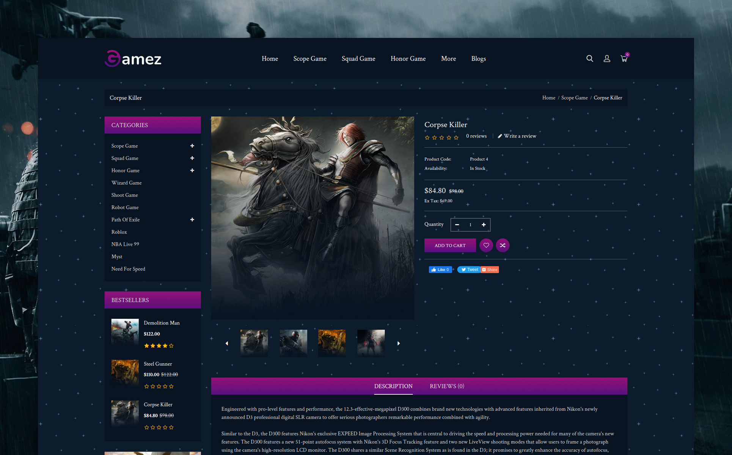Open Scope Game in the top menu
Viewport: 732px width, 455px height.
[x=310, y=59]
